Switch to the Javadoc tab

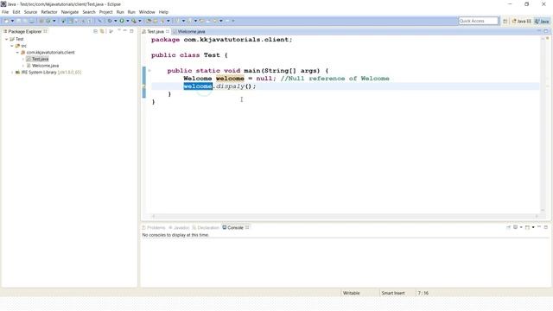tap(179, 227)
